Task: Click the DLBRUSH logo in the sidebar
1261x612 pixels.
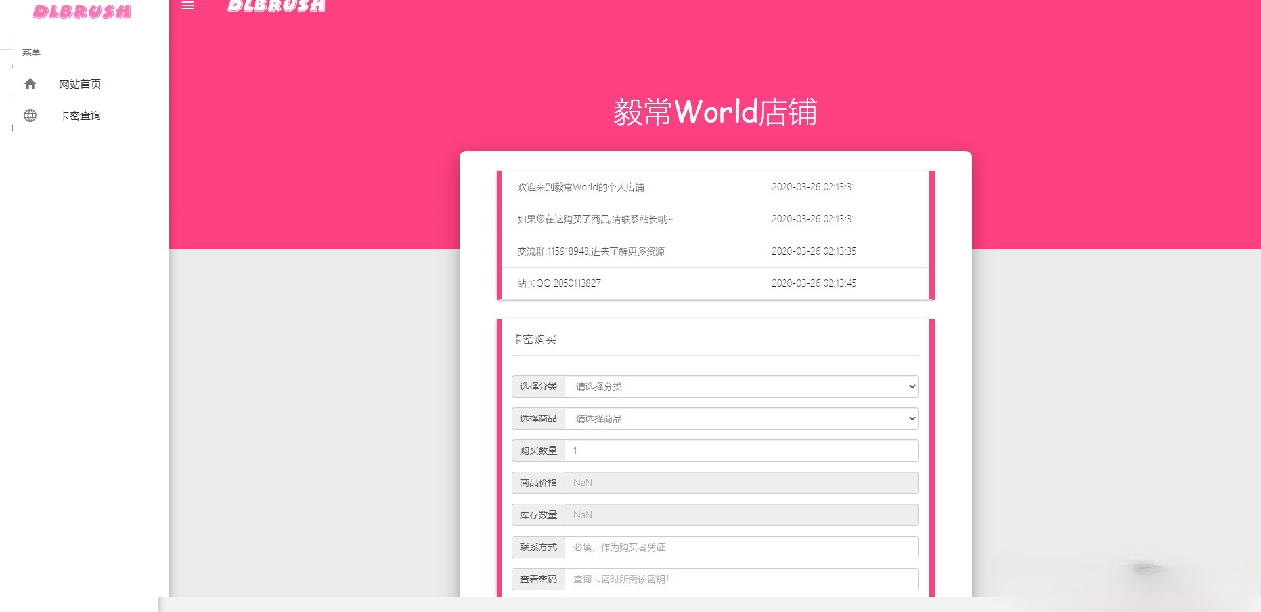Action: (81, 12)
